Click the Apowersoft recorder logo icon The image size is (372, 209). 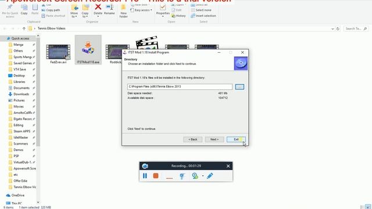(145, 166)
